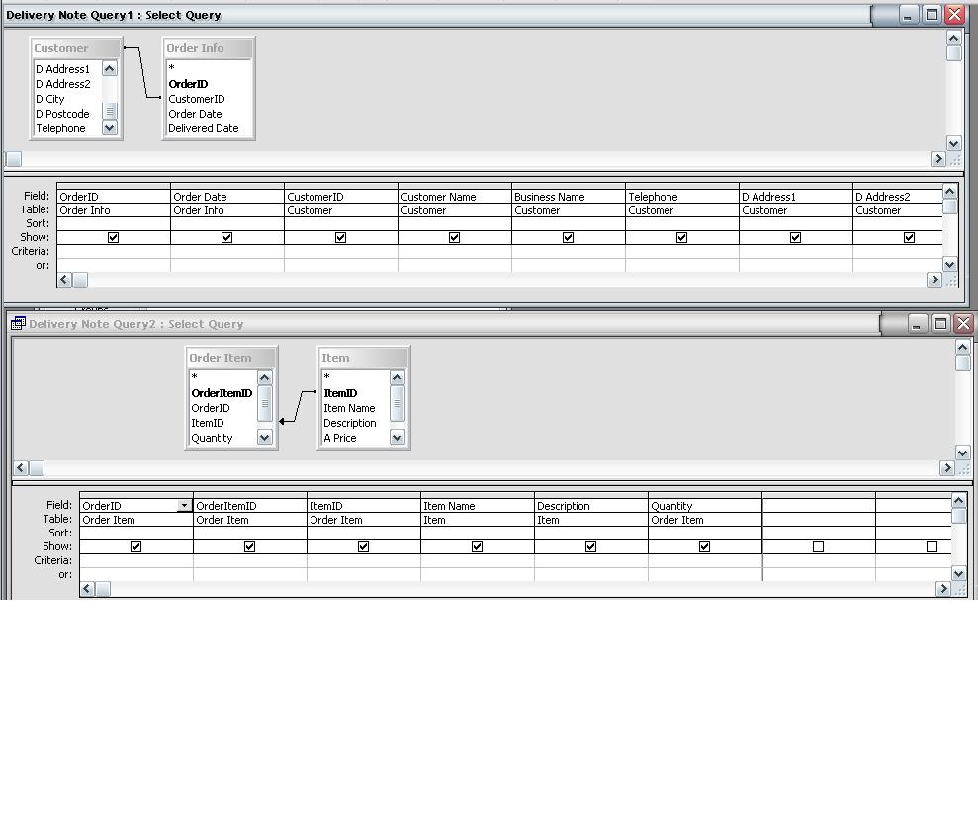Click Customer table title bar
Image resolution: width=978 pixels, height=824 pixels.
click(x=75, y=48)
